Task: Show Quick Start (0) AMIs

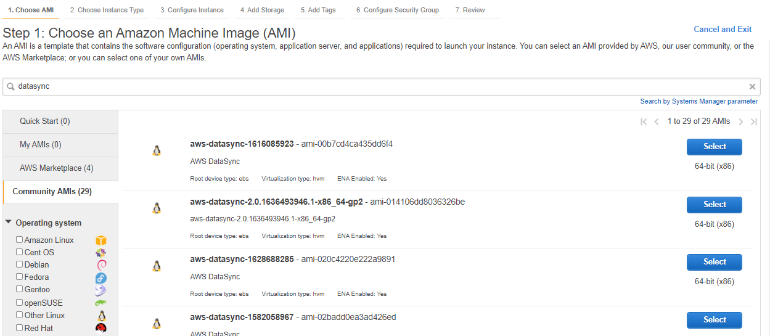Action: point(60,121)
